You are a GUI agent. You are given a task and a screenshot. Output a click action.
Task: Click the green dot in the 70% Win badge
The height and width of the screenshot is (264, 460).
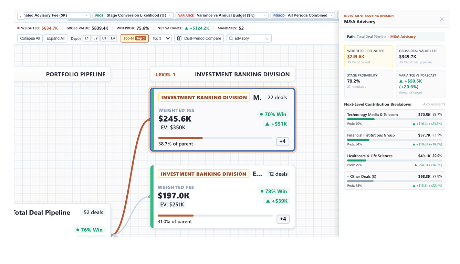pos(261,114)
